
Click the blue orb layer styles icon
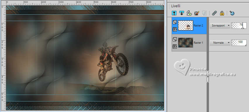(x=232, y=13)
